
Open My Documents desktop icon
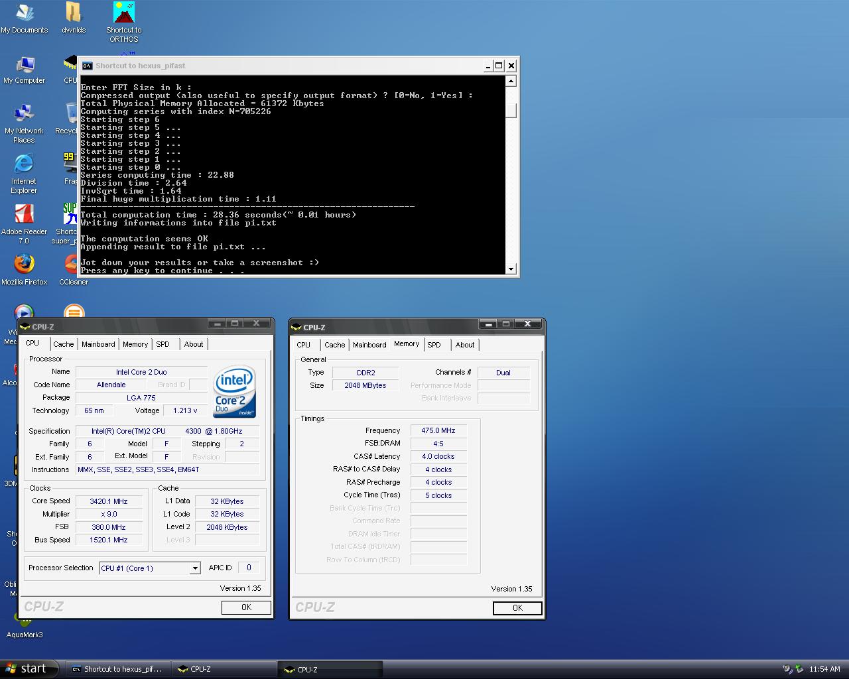[x=25, y=18]
